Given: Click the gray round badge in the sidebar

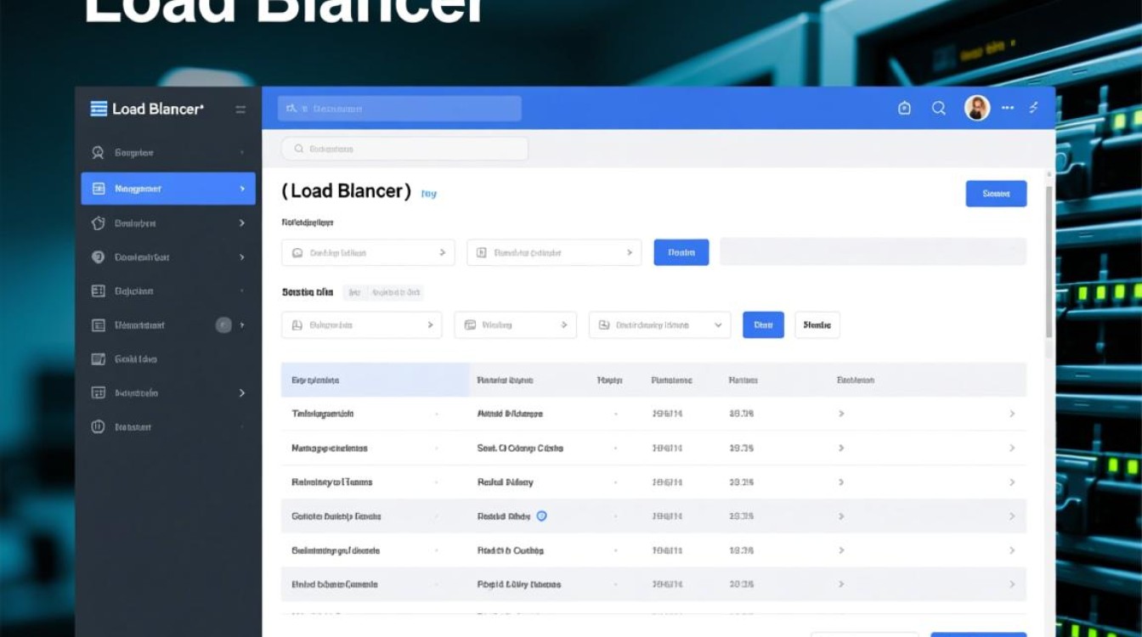Looking at the screenshot, I should tap(223, 324).
